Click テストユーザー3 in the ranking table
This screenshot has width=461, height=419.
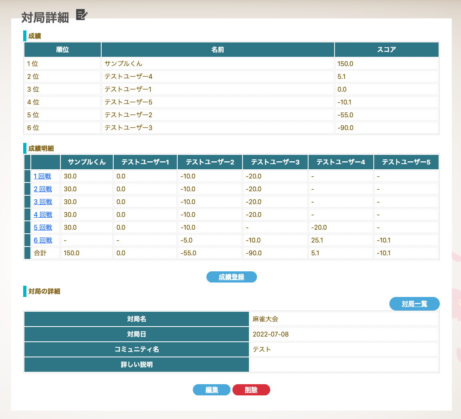click(x=128, y=128)
